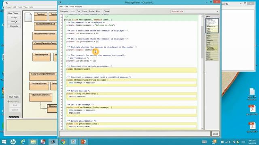Viewport: 259px width, 145px height.
Task: Select the TestDataStream class box
Action: pos(39,86)
